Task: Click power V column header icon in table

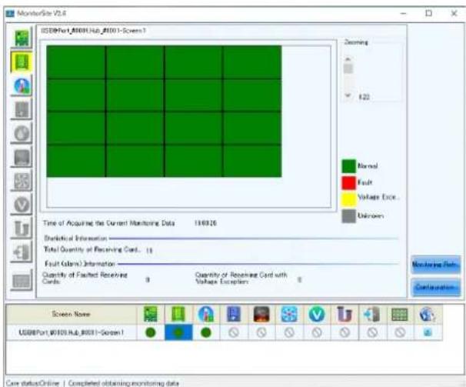Action: [x=317, y=314]
